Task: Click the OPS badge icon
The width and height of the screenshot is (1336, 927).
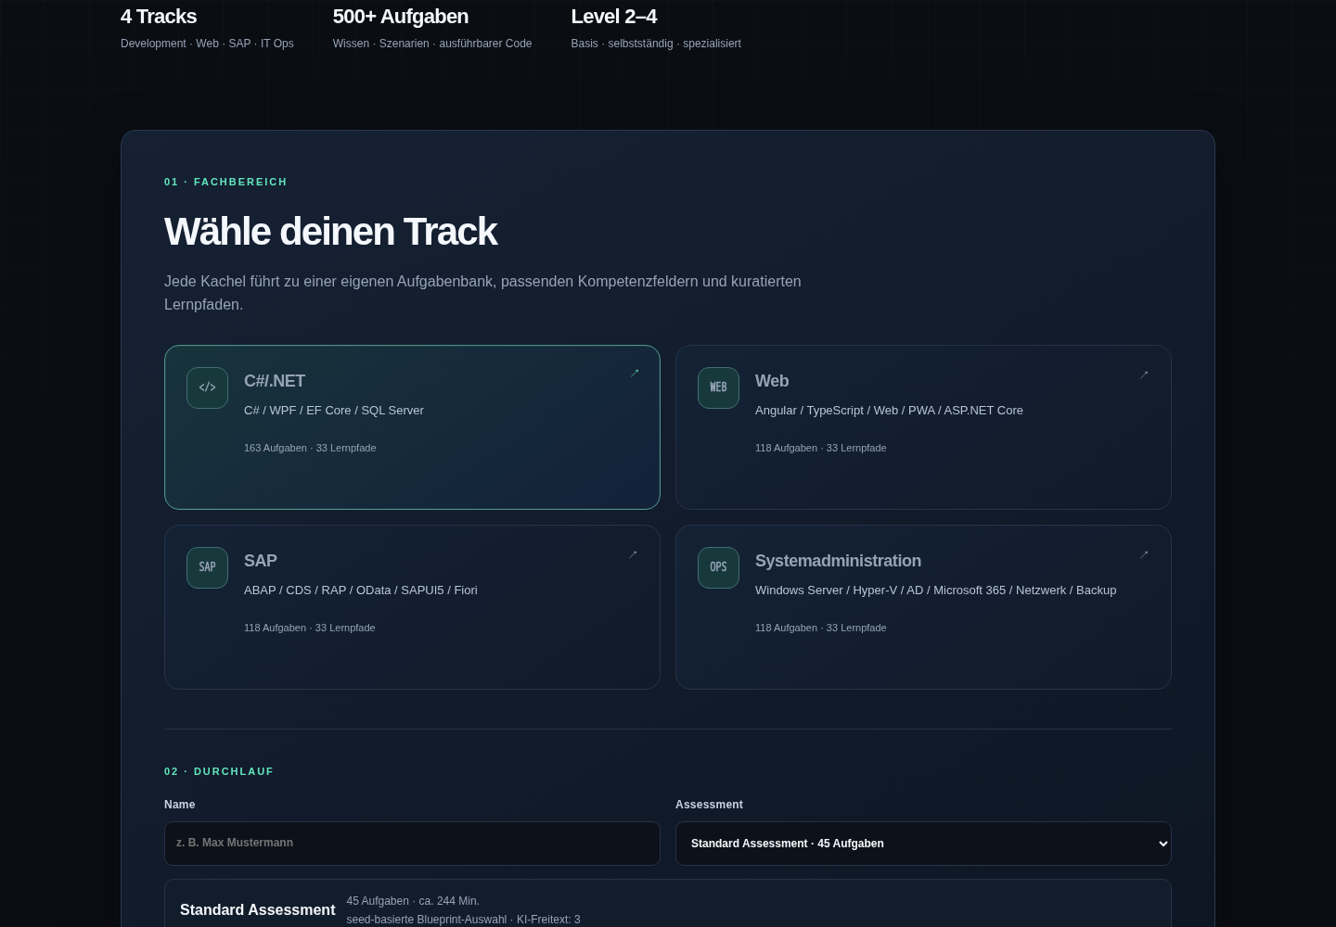Action: [718, 567]
